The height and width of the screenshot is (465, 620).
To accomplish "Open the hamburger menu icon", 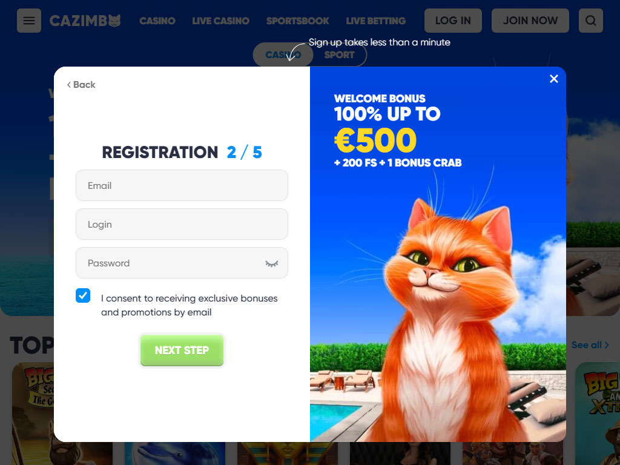I will pyautogui.click(x=29, y=21).
